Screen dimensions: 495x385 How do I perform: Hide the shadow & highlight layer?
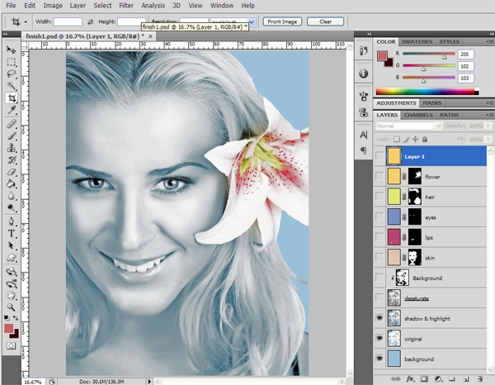point(379,318)
